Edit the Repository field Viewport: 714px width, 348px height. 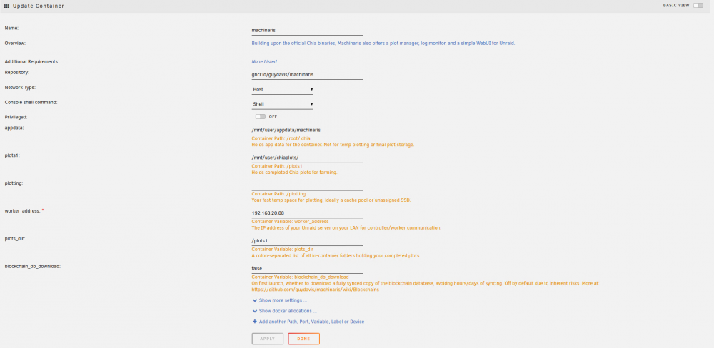point(307,74)
